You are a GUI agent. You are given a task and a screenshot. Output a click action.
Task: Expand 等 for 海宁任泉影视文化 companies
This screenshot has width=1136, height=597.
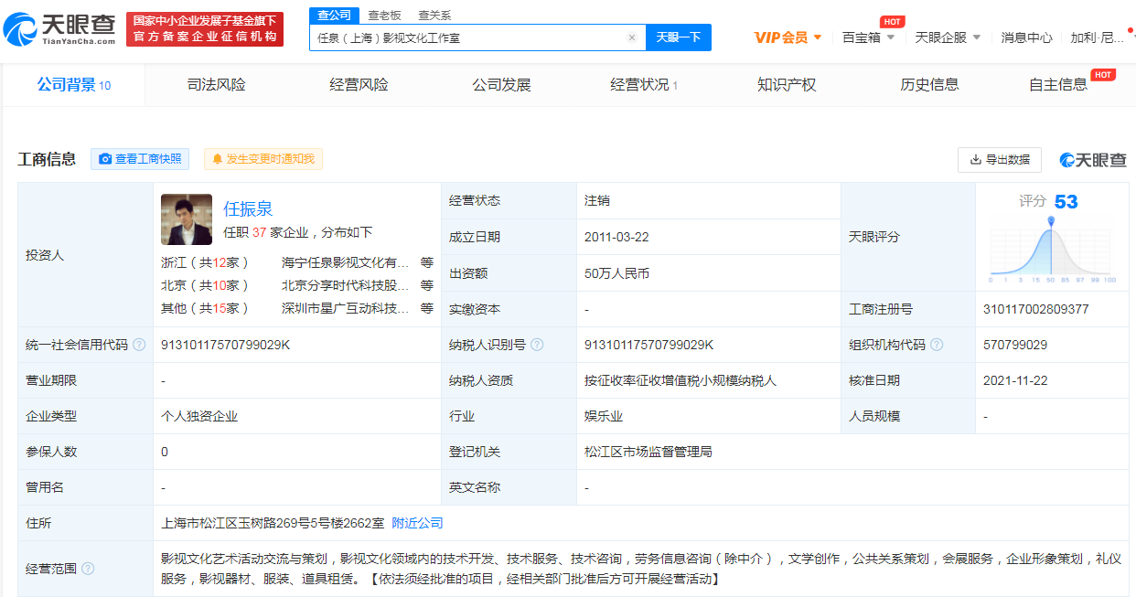pyautogui.click(x=427, y=261)
